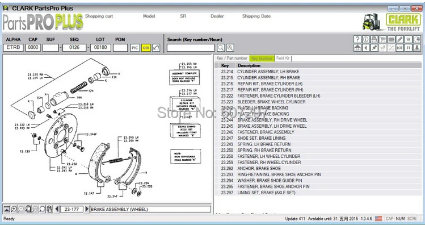Click the undo return arrow icon
This screenshot has height=225, width=425.
tap(156, 48)
